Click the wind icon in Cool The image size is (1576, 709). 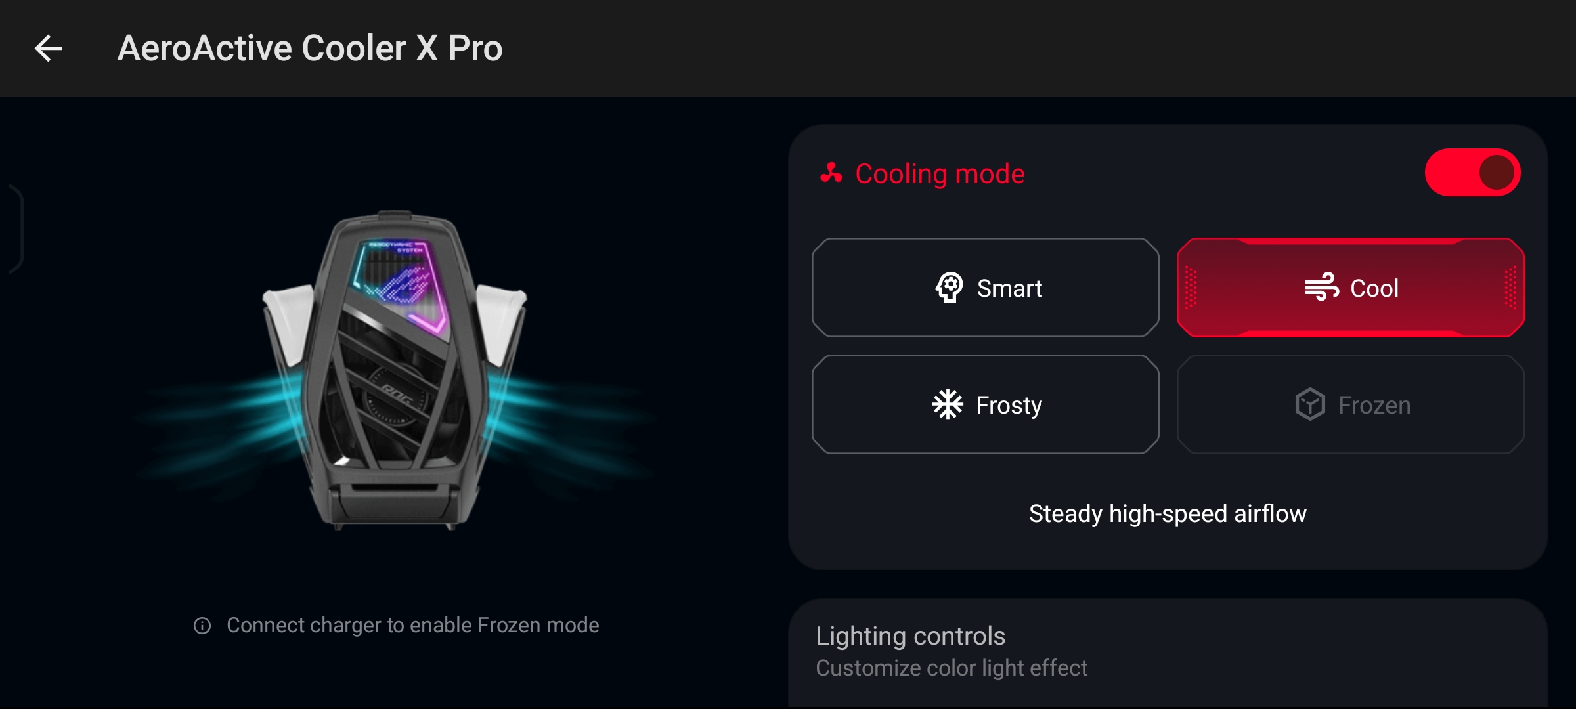pos(1321,287)
